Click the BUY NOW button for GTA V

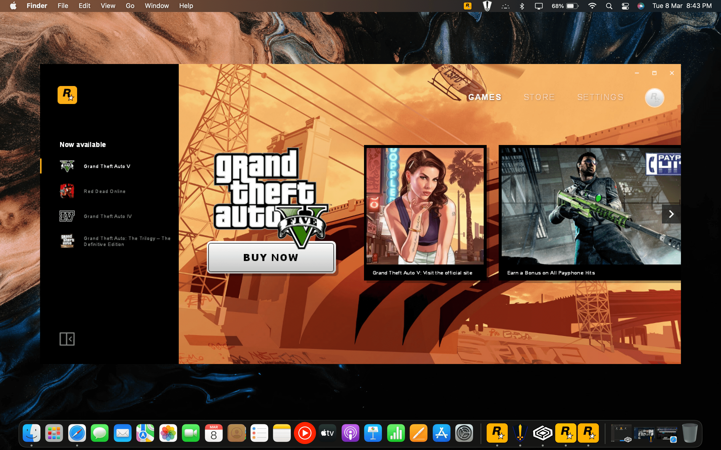(x=271, y=257)
